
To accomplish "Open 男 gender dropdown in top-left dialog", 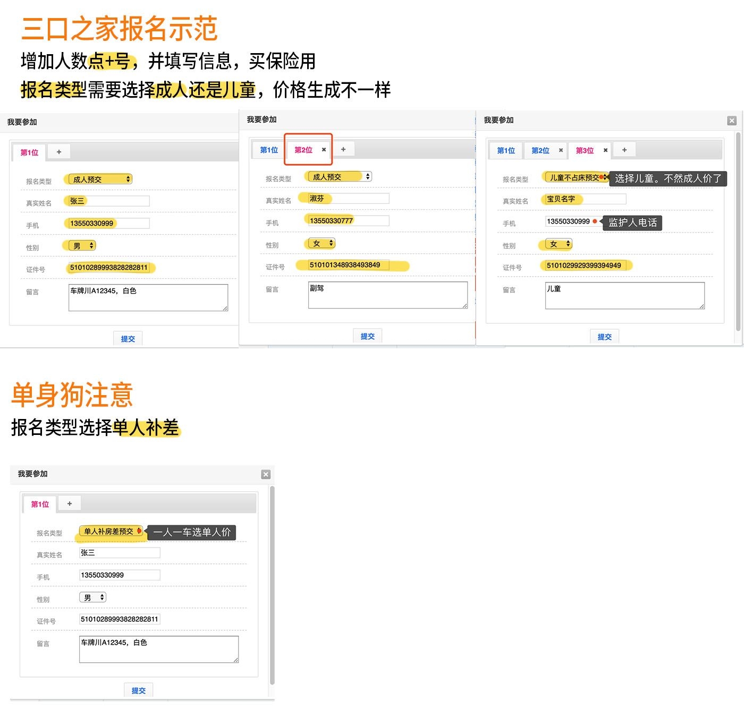I will coord(82,246).
